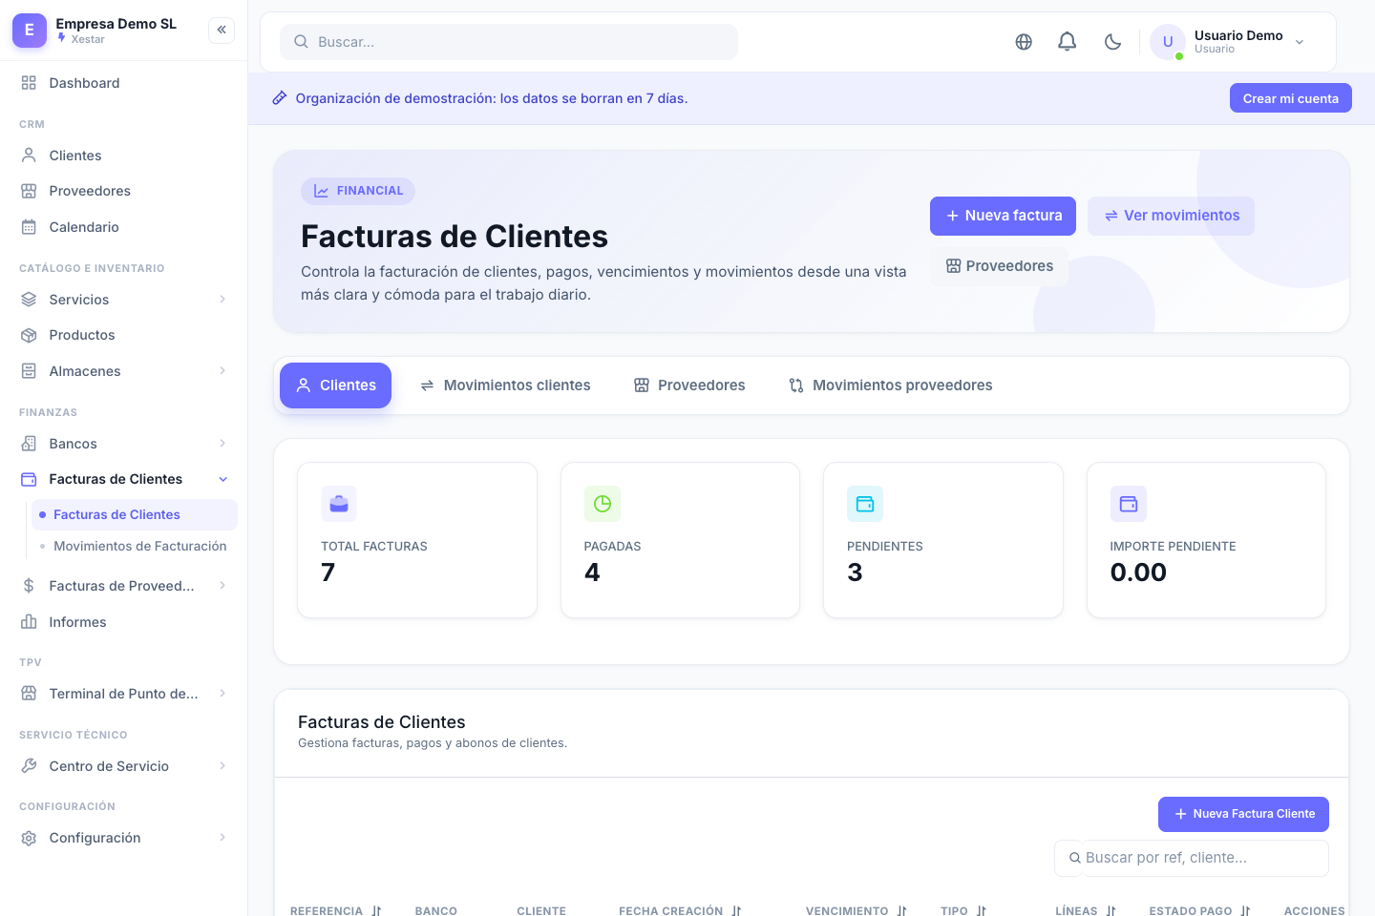
Task: Click the Centro de Servicio wrench icon
Action: coord(29,766)
